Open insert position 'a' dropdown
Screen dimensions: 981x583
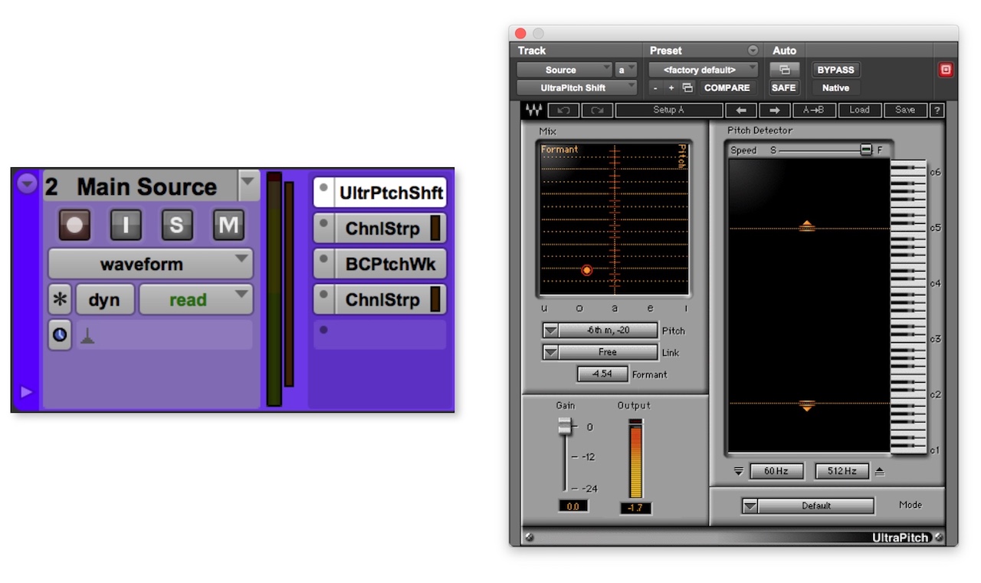click(x=626, y=70)
